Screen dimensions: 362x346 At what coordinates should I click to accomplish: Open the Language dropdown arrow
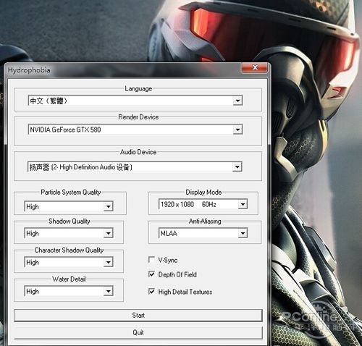click(237, 101)
